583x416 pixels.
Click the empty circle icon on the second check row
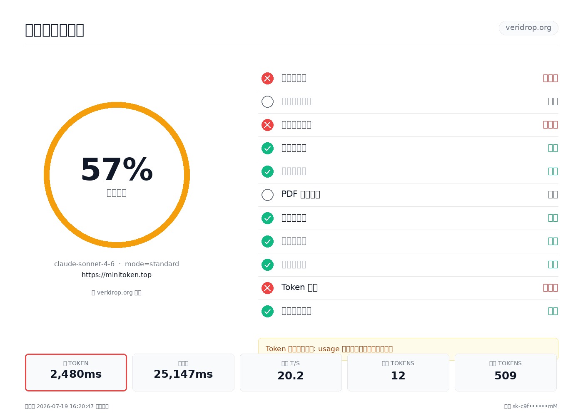coord(267,102)
